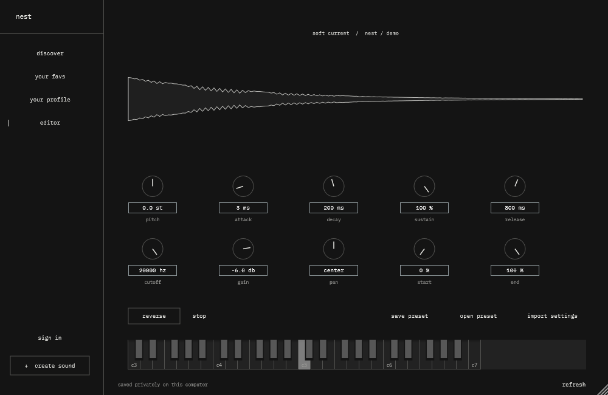Click the sustain knob

pyautogui.click(x=424, y=186)
